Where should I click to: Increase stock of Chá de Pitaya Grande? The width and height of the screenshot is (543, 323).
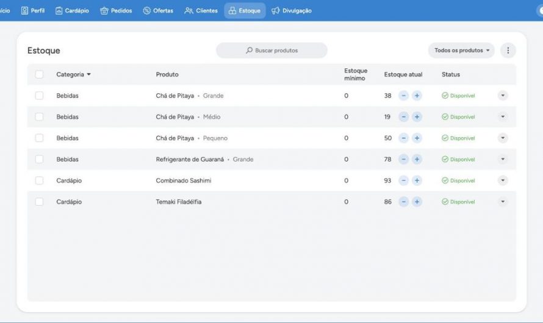coord(417,96)
